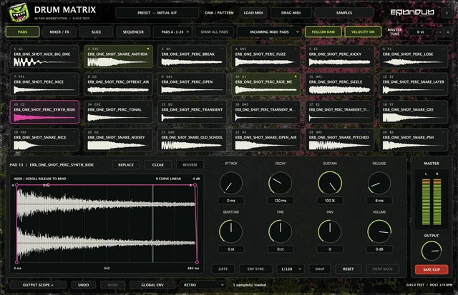The width and height of the screenshot is (458, 295).
Task: Click the DECAY knob
Action: [x=280, y=183]
